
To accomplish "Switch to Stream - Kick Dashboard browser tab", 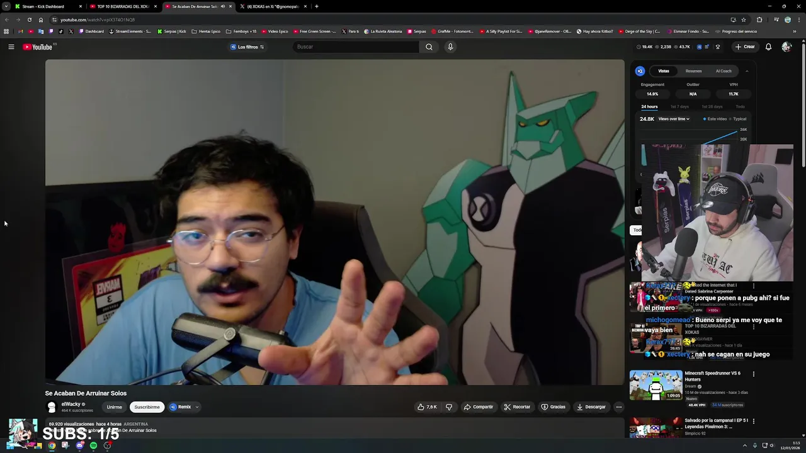I will 48,6.
